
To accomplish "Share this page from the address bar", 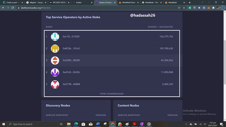I will [179, 8].
